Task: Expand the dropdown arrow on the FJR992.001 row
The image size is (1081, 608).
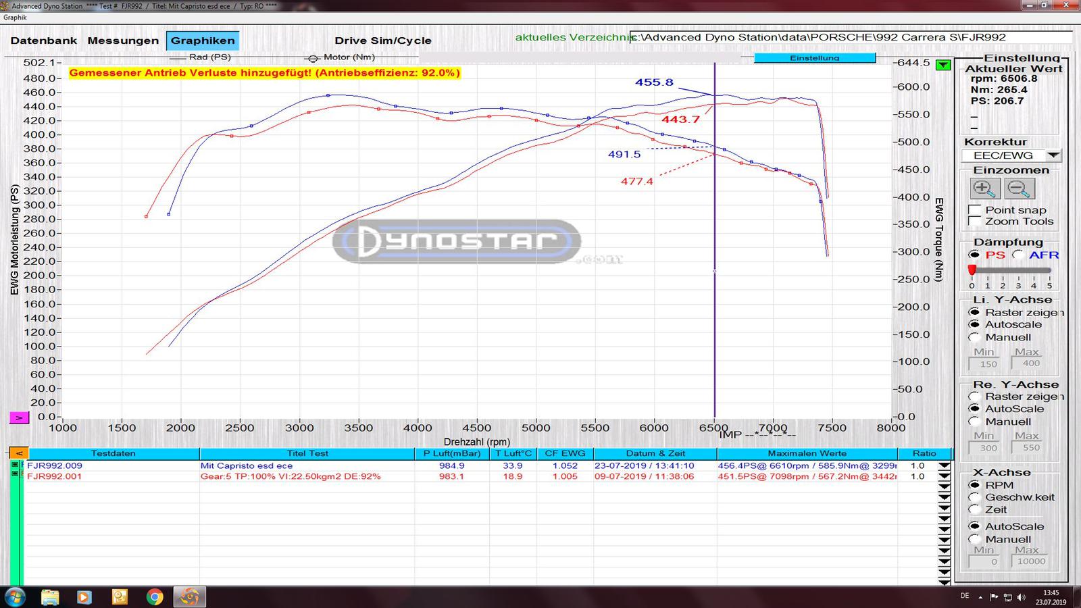Action: 944,476
